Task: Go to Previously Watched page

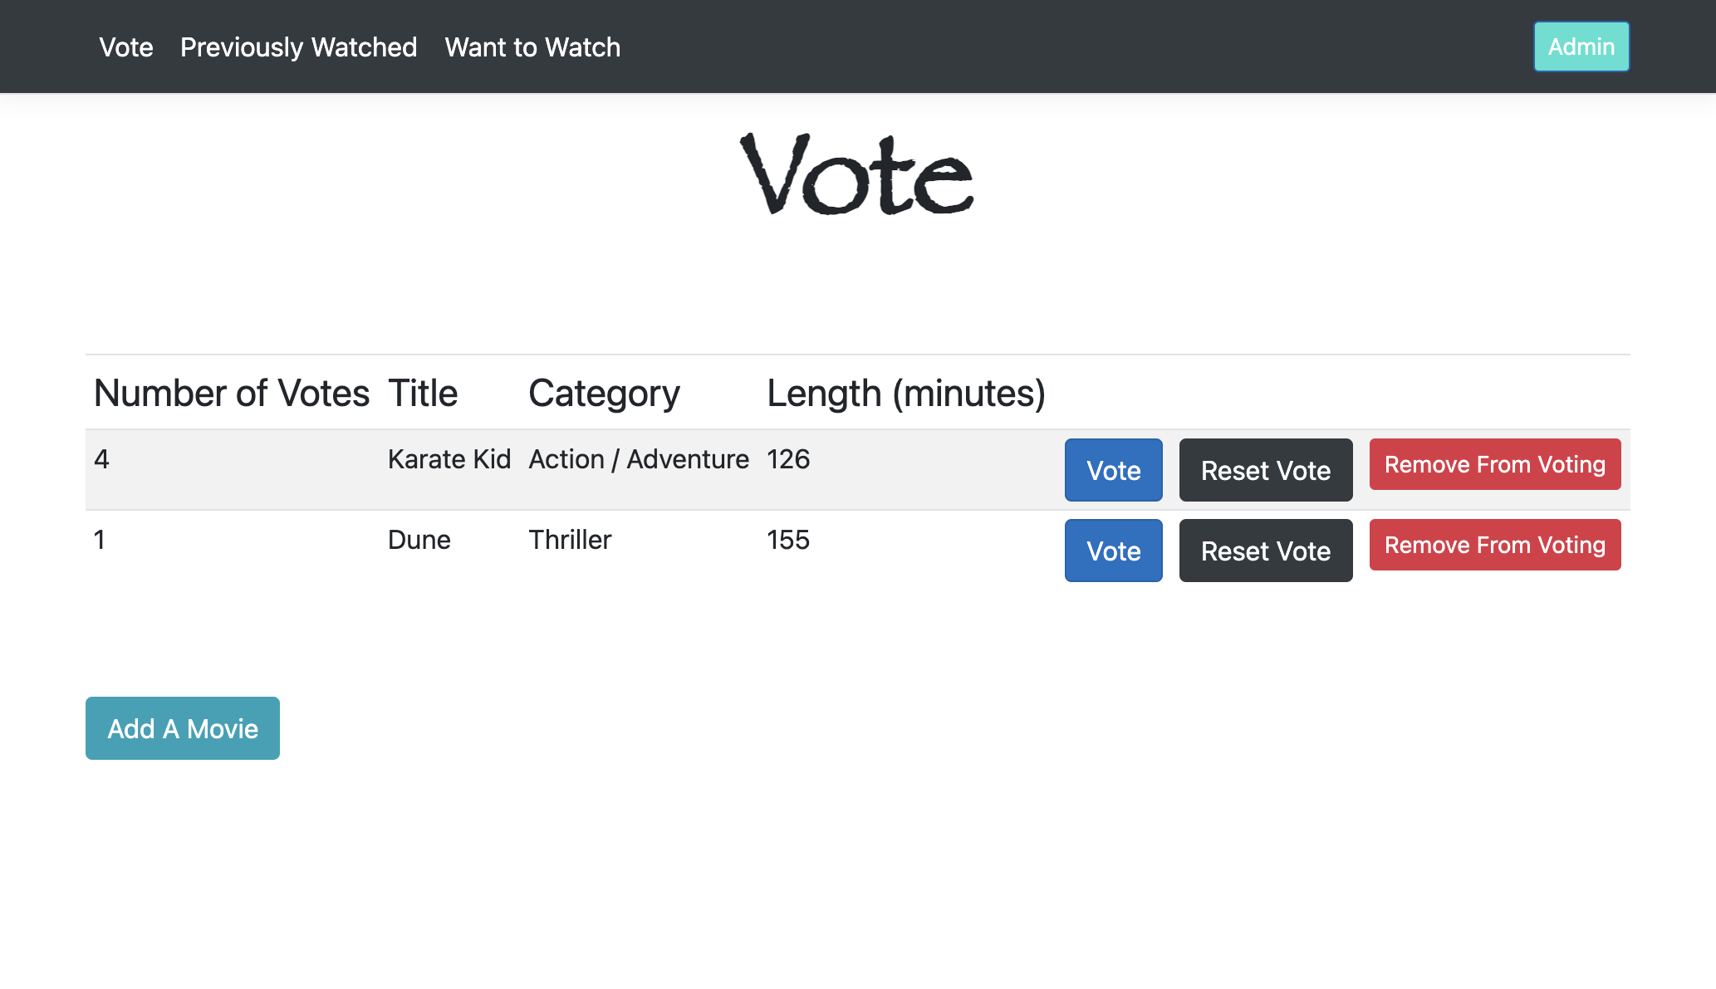Action: click(298, 47)
